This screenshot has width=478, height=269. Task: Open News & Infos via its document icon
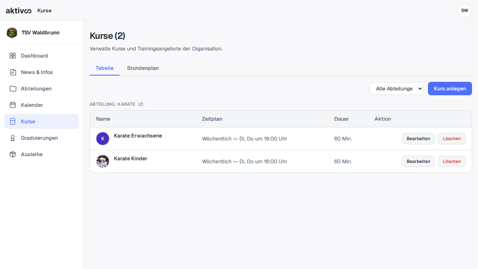click(x=13, y=72)
